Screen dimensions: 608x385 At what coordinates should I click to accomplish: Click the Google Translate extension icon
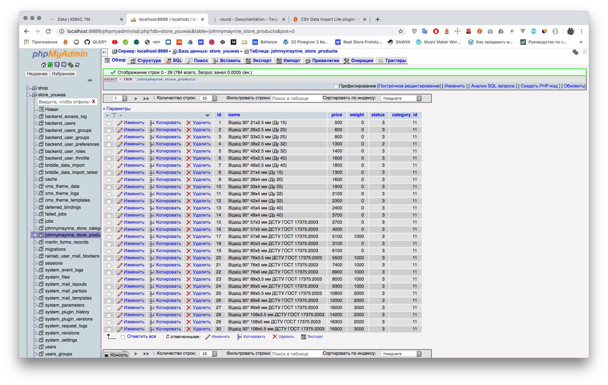coord(425,31)
